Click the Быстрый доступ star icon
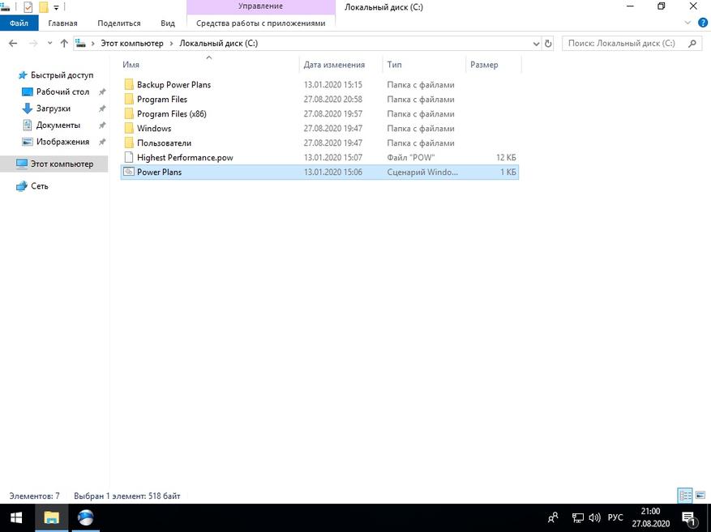This screenshot has height=532, width=711. tap(22, 75)
